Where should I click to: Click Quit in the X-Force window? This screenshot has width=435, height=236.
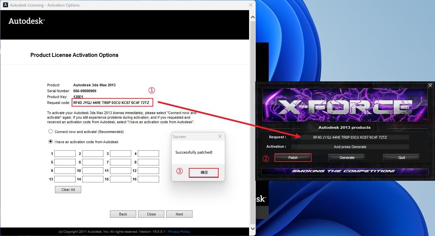point(402,158)
